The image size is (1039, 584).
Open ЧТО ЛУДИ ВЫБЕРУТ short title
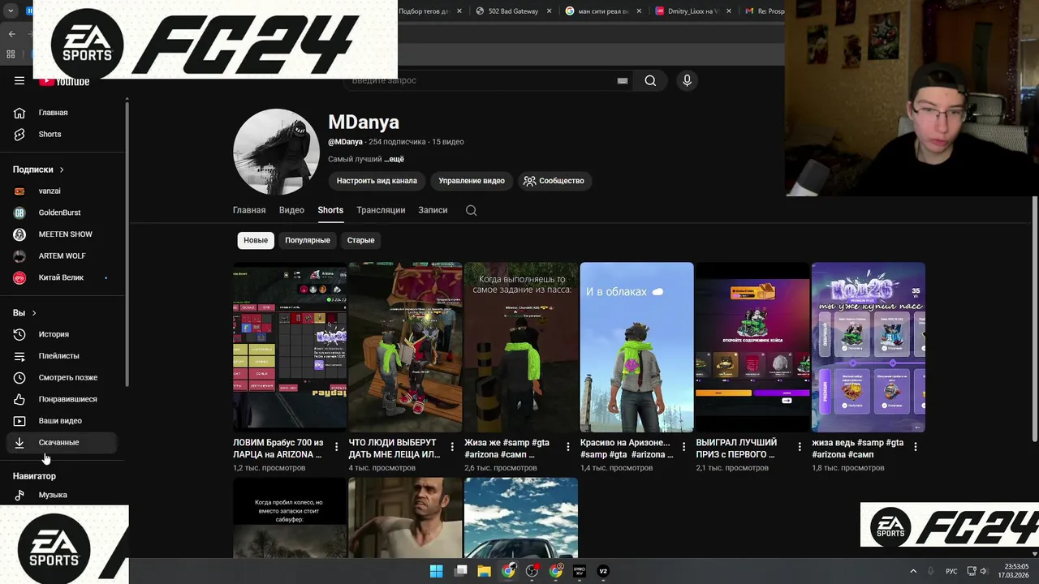(x=394, y=449)
